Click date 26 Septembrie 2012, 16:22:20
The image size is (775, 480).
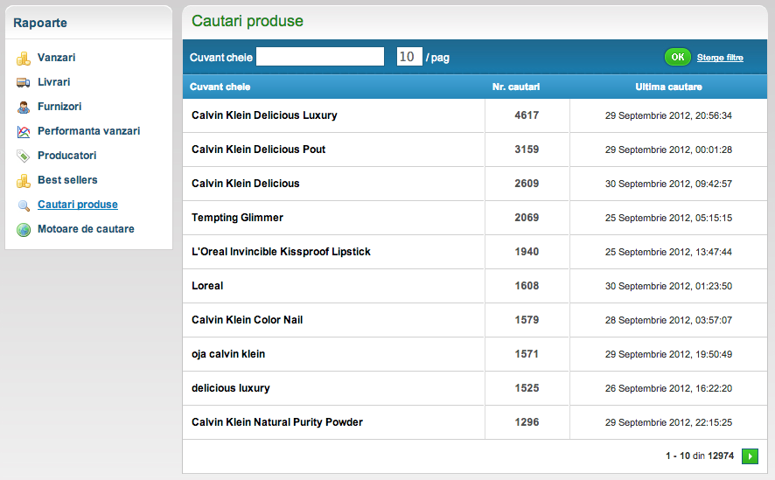[669, 388]
